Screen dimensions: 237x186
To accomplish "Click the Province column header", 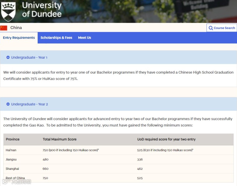I will [13, 139].
